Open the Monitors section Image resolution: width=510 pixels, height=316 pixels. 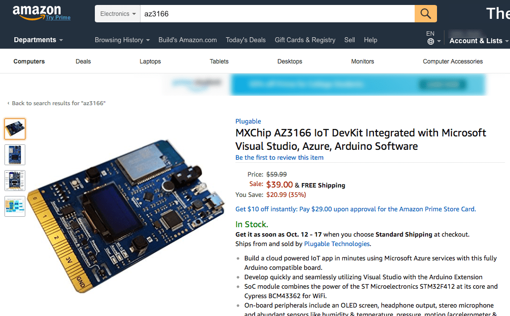coord(362,61)
